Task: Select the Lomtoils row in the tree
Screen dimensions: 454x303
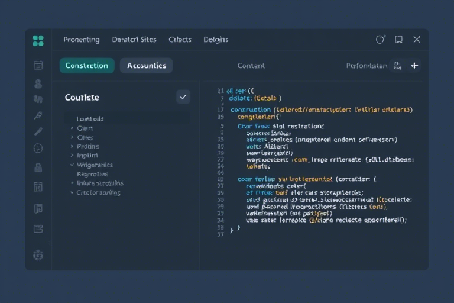Action: pyautogui.click(x=127, y=118)
